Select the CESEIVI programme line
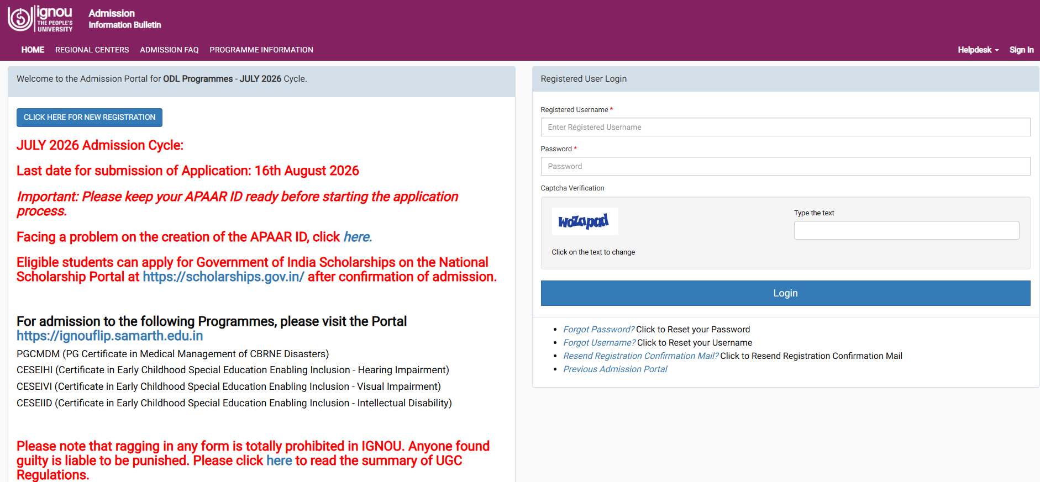This screenshot has height=482, width=1040. (x=229, y=386)
